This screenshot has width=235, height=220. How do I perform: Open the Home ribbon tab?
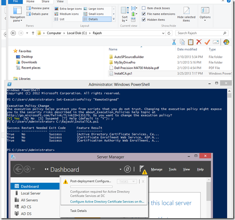[30, 1]
